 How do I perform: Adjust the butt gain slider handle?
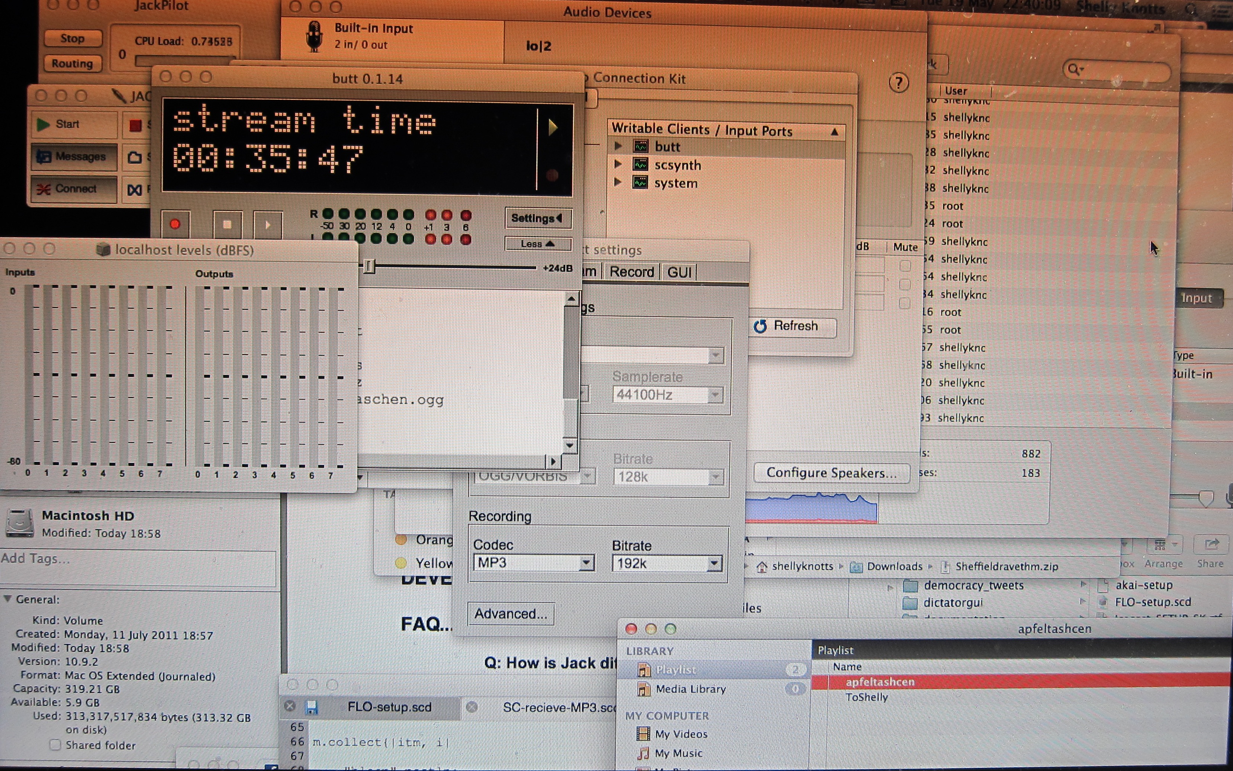point(369,266)
